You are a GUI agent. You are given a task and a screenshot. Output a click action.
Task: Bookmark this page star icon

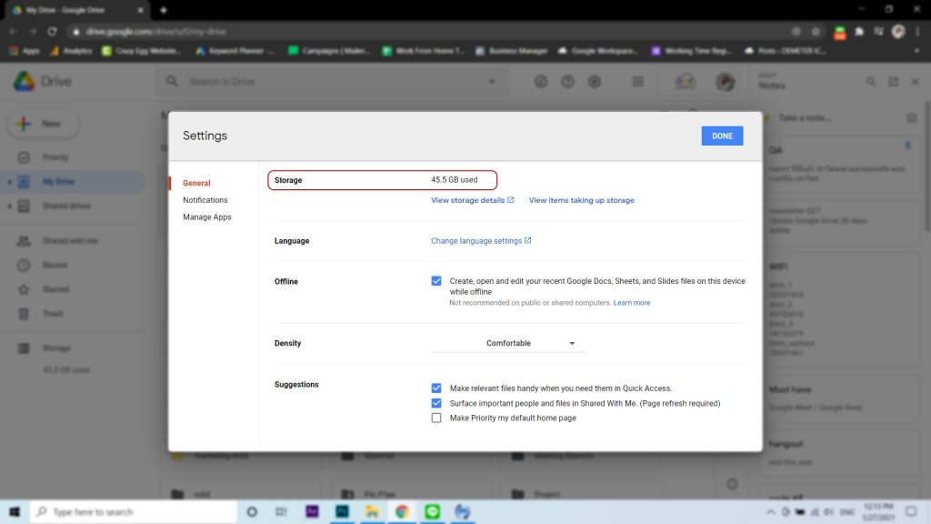point(816,32)
